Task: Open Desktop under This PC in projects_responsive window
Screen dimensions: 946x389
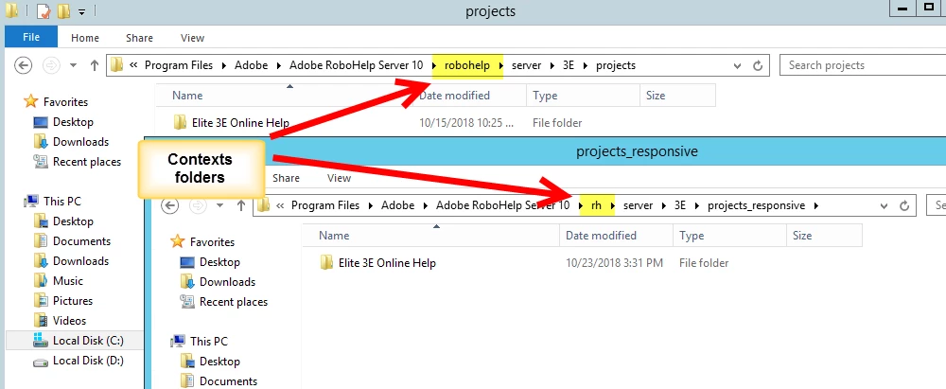Action: pyautogui.click(x=210, y=362)
